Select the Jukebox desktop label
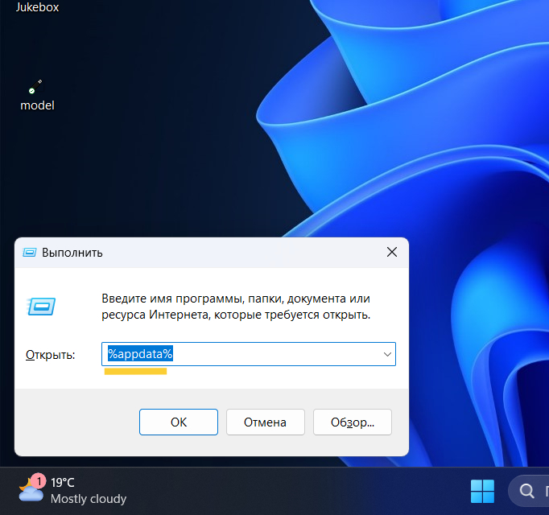The height and width of the screenshot is (515, 549). pos(37,7)
